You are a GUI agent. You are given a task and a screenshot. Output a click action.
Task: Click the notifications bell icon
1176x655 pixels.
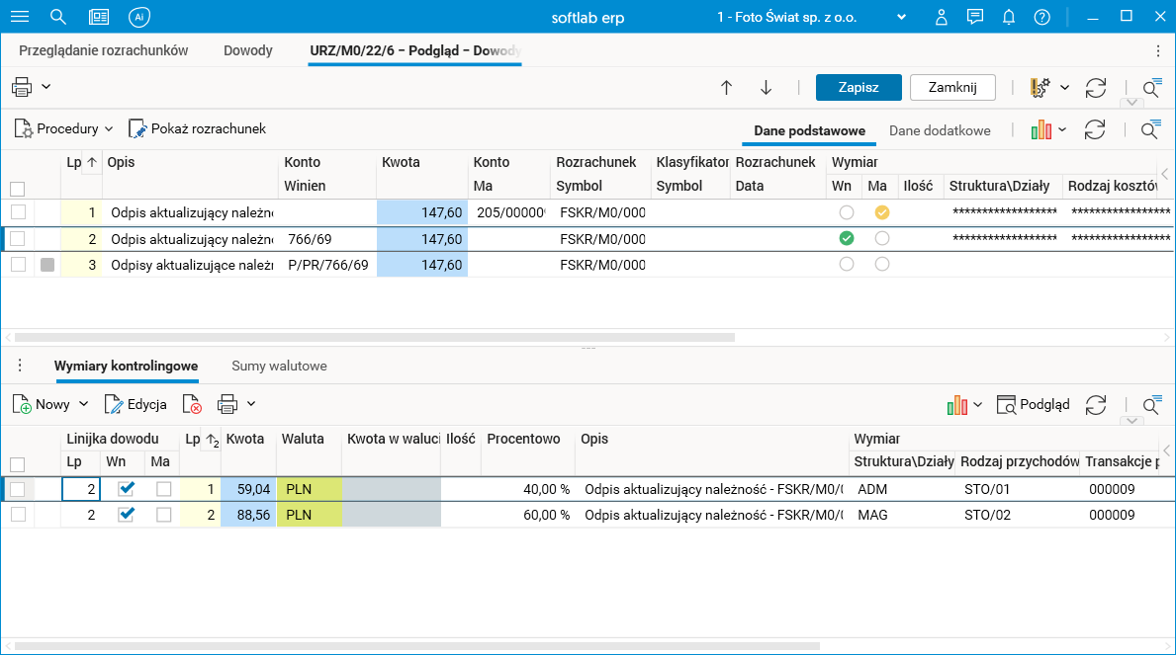click(1009, 17)
